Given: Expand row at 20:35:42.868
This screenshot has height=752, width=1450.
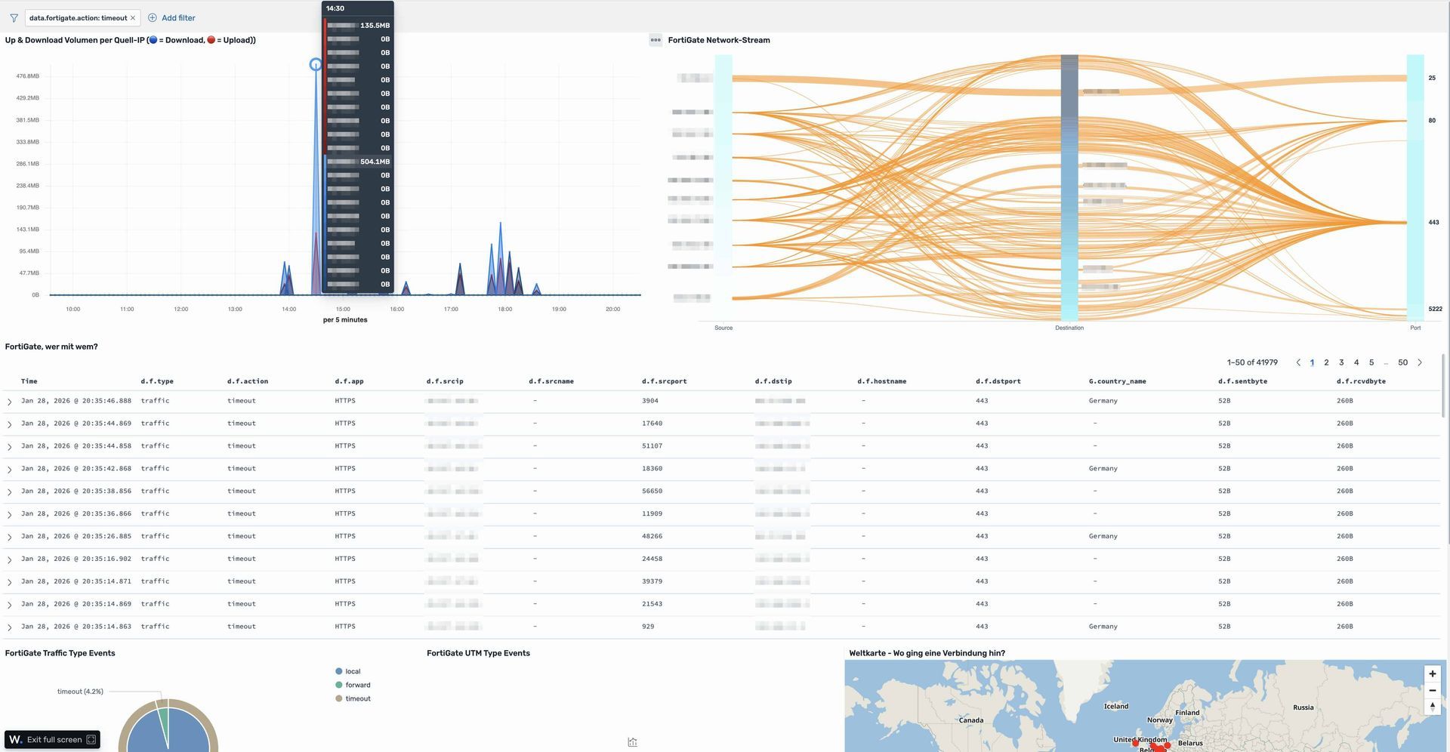Looking at the screenshot, I should 9,470.
